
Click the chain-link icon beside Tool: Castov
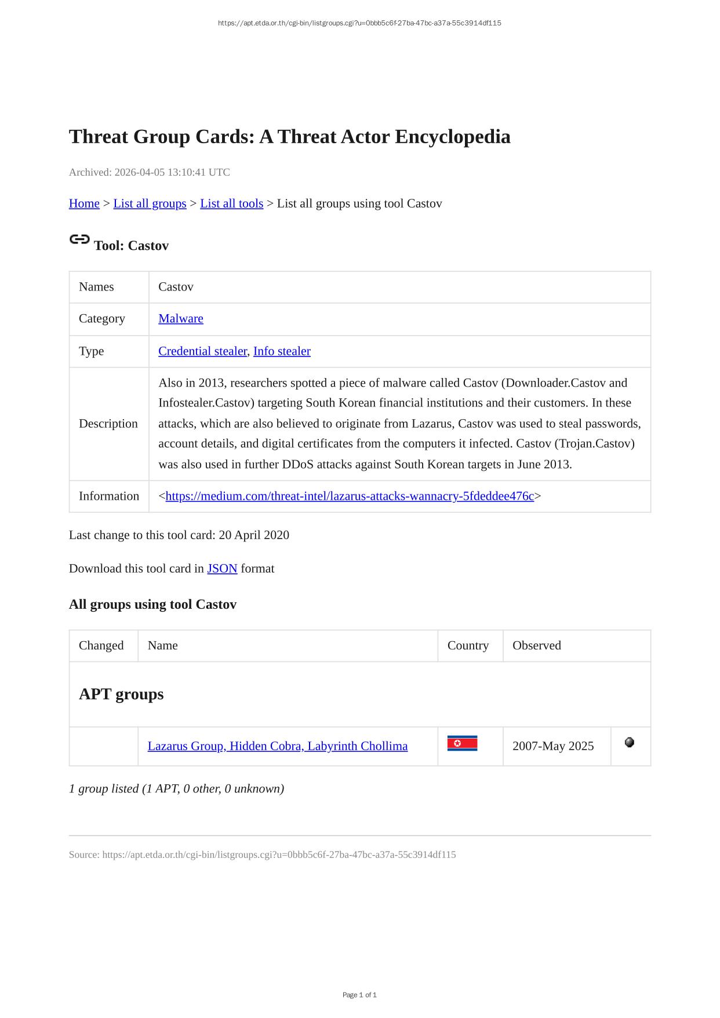(79, 239)
